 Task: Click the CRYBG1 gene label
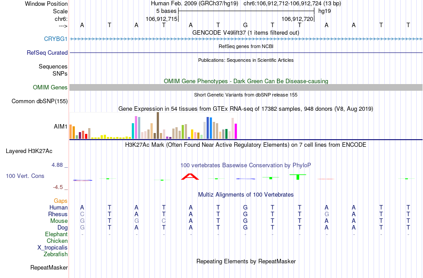coord(56,39)
